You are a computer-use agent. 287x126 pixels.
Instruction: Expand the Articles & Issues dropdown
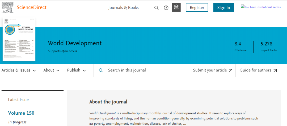[x=19, y=70]
